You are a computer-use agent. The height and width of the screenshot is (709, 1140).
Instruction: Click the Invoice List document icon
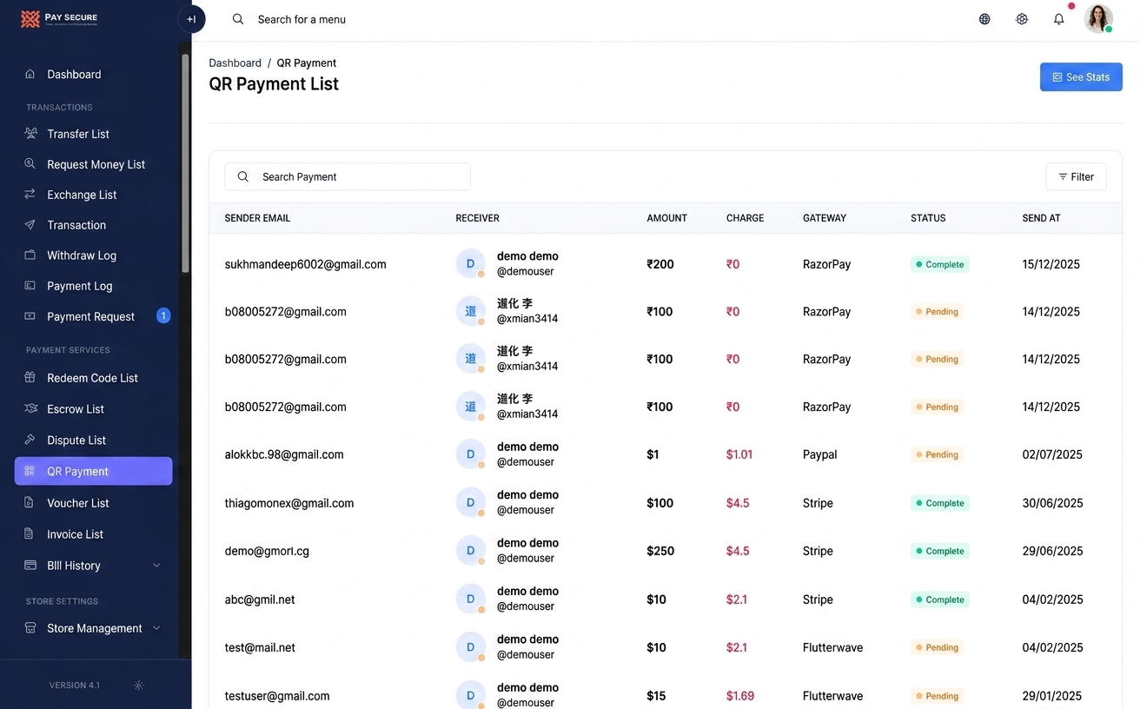click(x=30, y=534)
